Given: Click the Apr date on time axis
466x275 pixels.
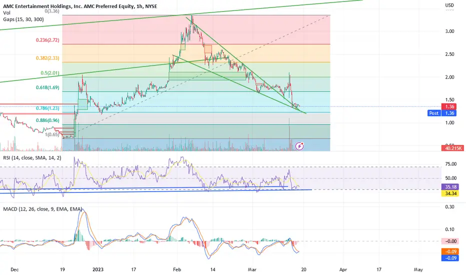Looking at the screenshot, I should [x=343, y=269].
